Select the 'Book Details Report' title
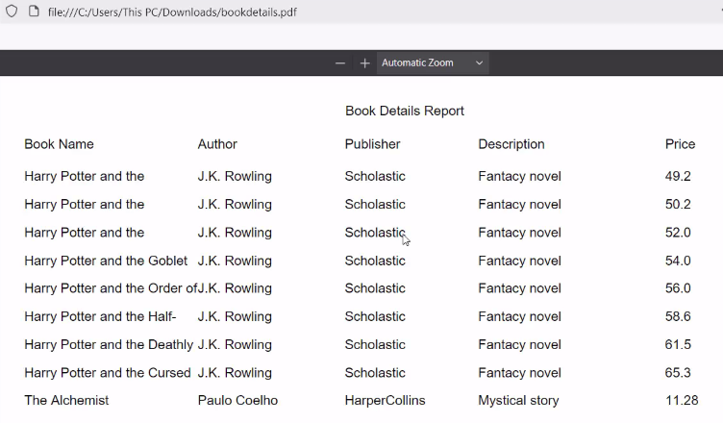The height and width of the screenshot is (423, 723). pyautogui.click(x=405, y=112)
